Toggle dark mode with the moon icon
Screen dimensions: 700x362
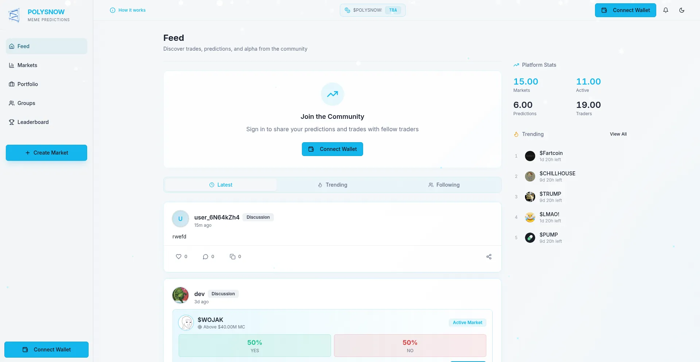pos(682,10)
